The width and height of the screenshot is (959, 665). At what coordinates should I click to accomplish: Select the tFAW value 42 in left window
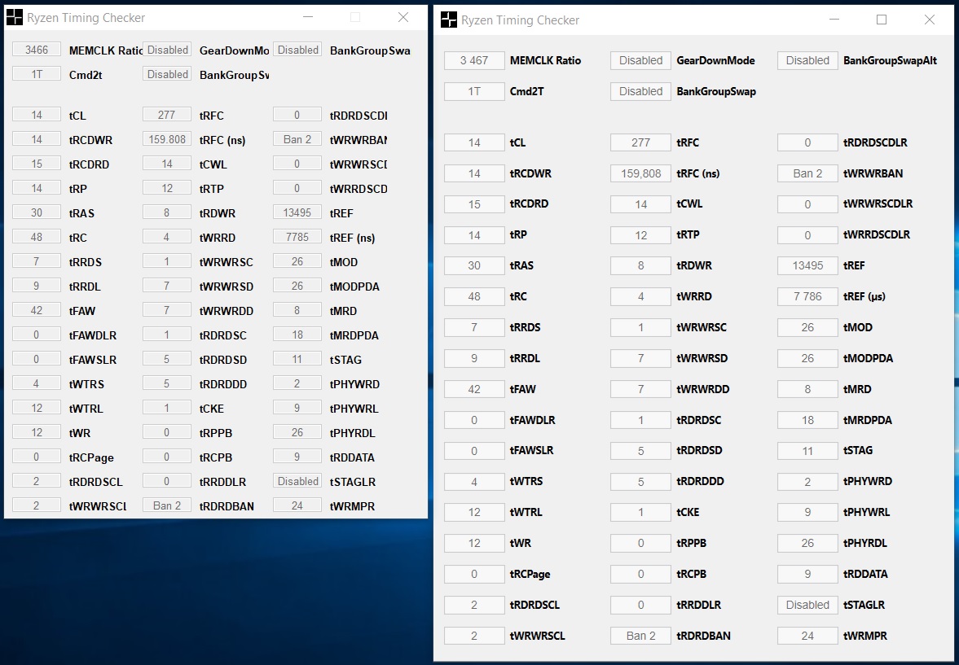(37, 310)
